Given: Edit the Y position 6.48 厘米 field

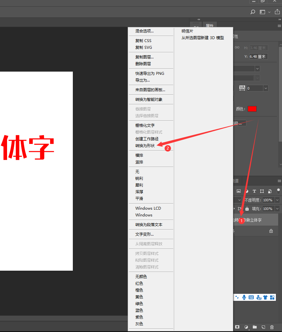Looking at the screenshot, I should [x=258, y=57].
